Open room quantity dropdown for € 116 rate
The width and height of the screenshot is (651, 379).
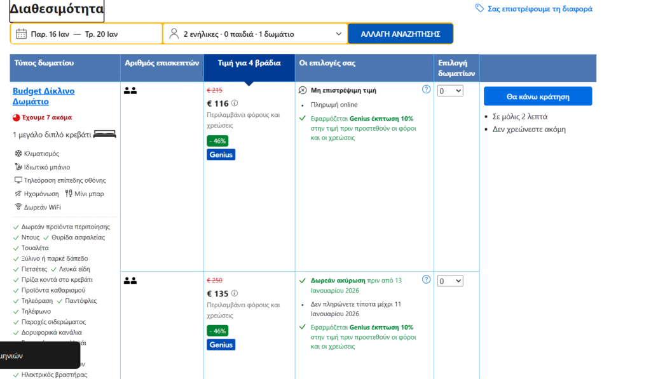click(x=450, y=91)
